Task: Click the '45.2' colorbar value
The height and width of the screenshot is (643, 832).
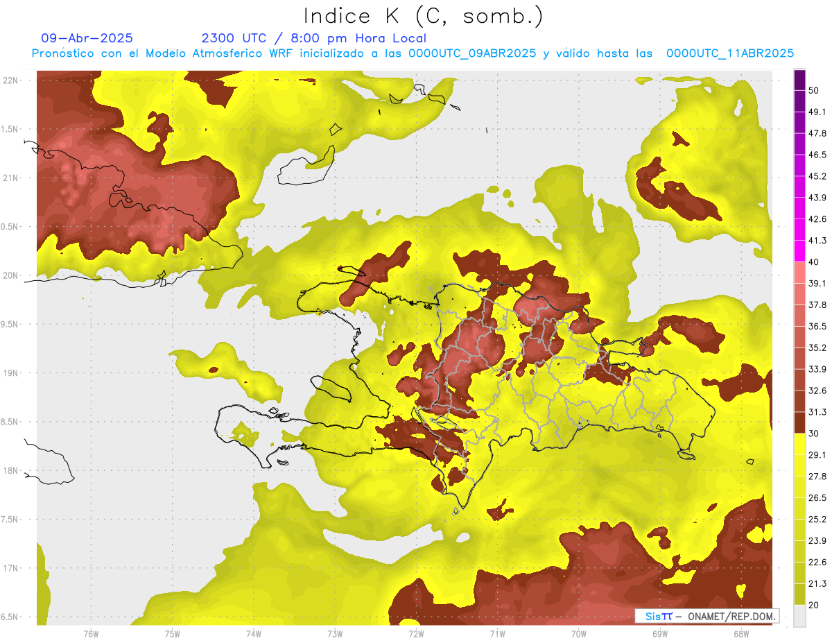Action: [817, 176]
